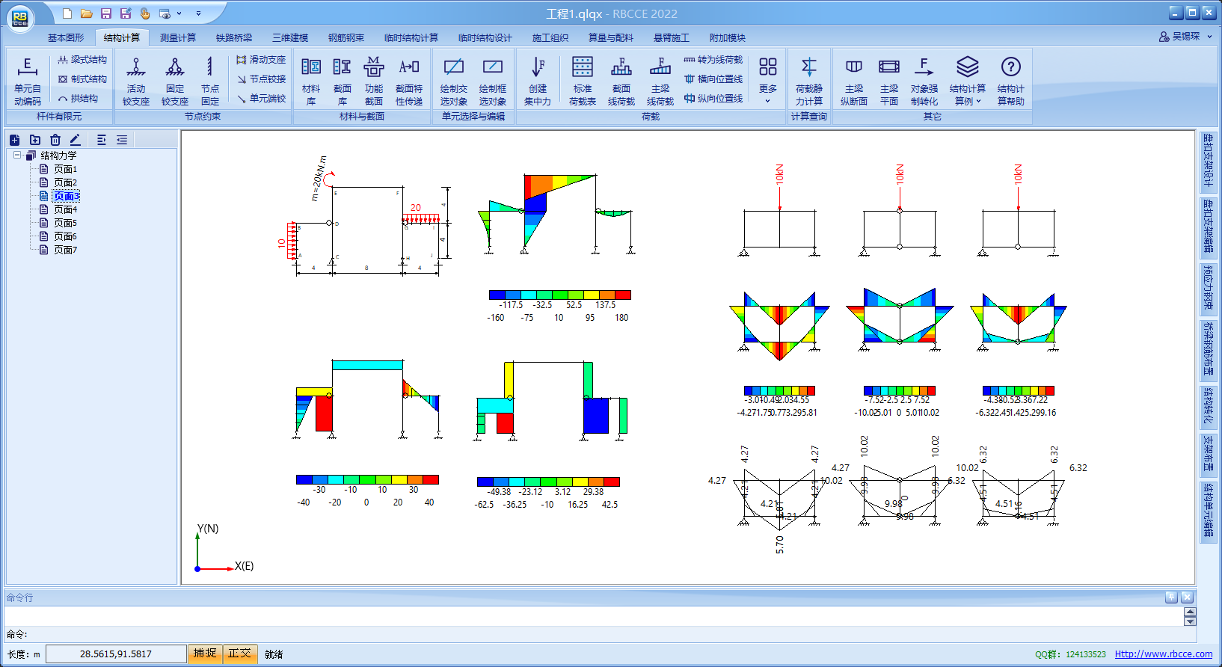The width and height of the screenshot is (1222, 667).
Task: Toggle the 正交 ortho mode
Action: point(240,654)
